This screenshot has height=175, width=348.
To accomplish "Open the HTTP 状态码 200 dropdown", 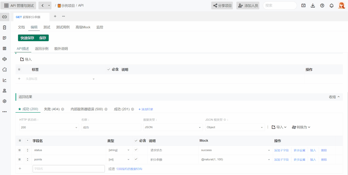I will pos(49,127).
